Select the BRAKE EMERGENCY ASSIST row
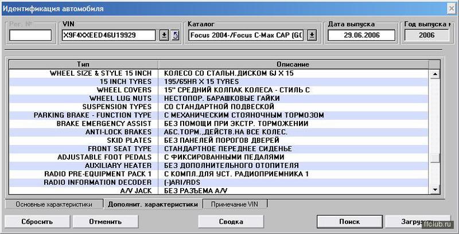The width and height of the screenshot is (459, 234). tap(219, 124)
